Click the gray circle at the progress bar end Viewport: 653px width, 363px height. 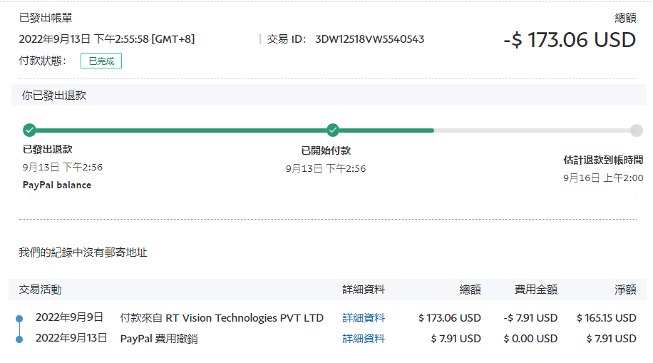pos(636,130)
